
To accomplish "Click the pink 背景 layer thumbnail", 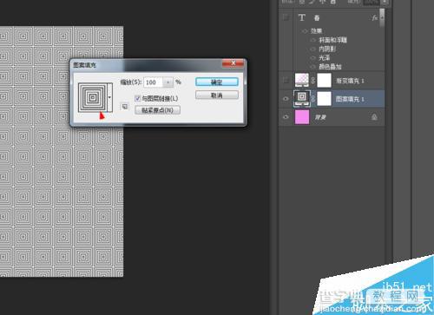I will tap(302, 117).
